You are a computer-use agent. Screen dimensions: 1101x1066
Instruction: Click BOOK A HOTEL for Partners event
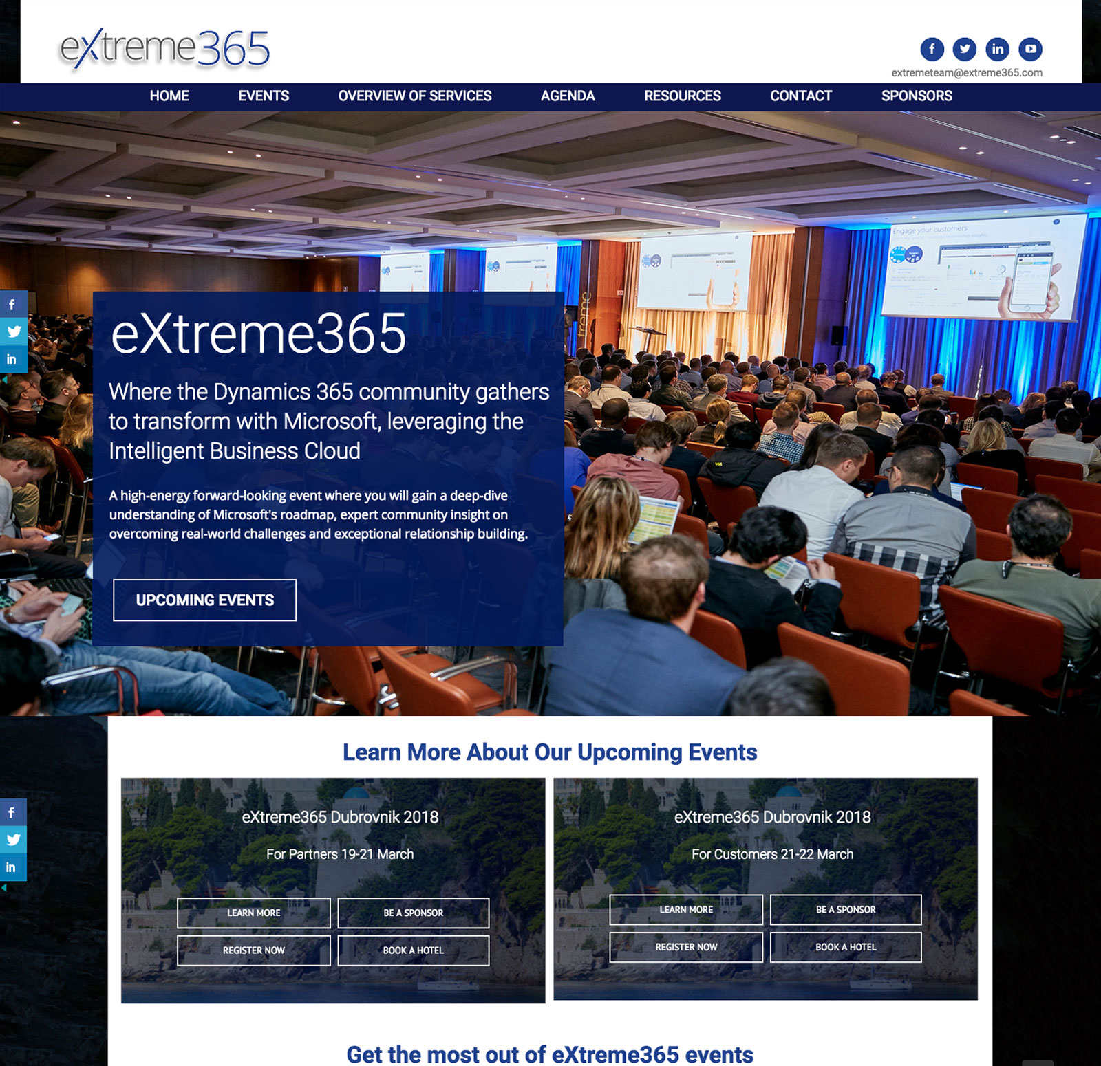pos(414,950)
